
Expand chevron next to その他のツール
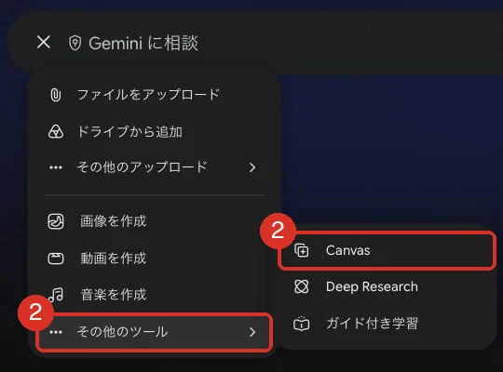click(x=252, y=332)
